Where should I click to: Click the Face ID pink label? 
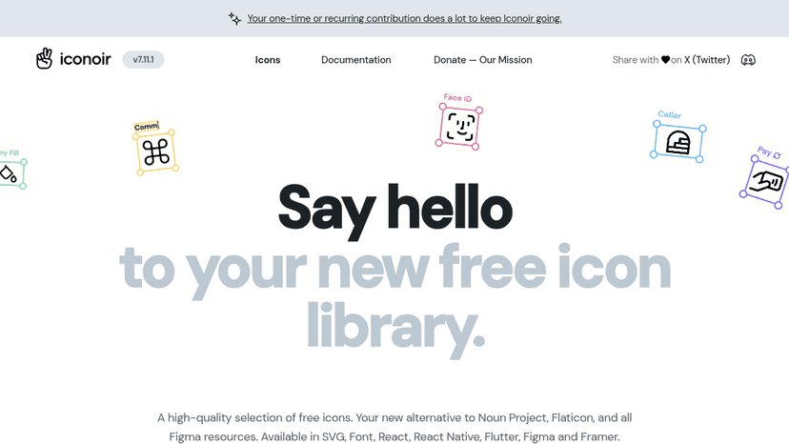click(x=457, y=97)
